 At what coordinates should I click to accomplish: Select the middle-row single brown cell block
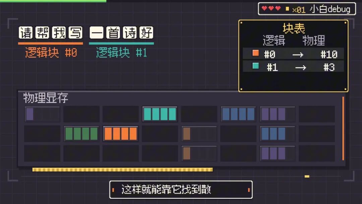coord(199,134)
